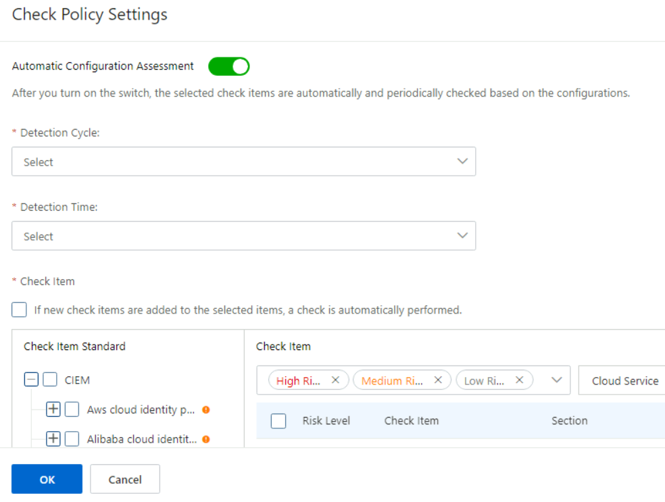Expand the Aws cloud identity tree node
The image size is (665, 502).
click(x=53, y=409)
